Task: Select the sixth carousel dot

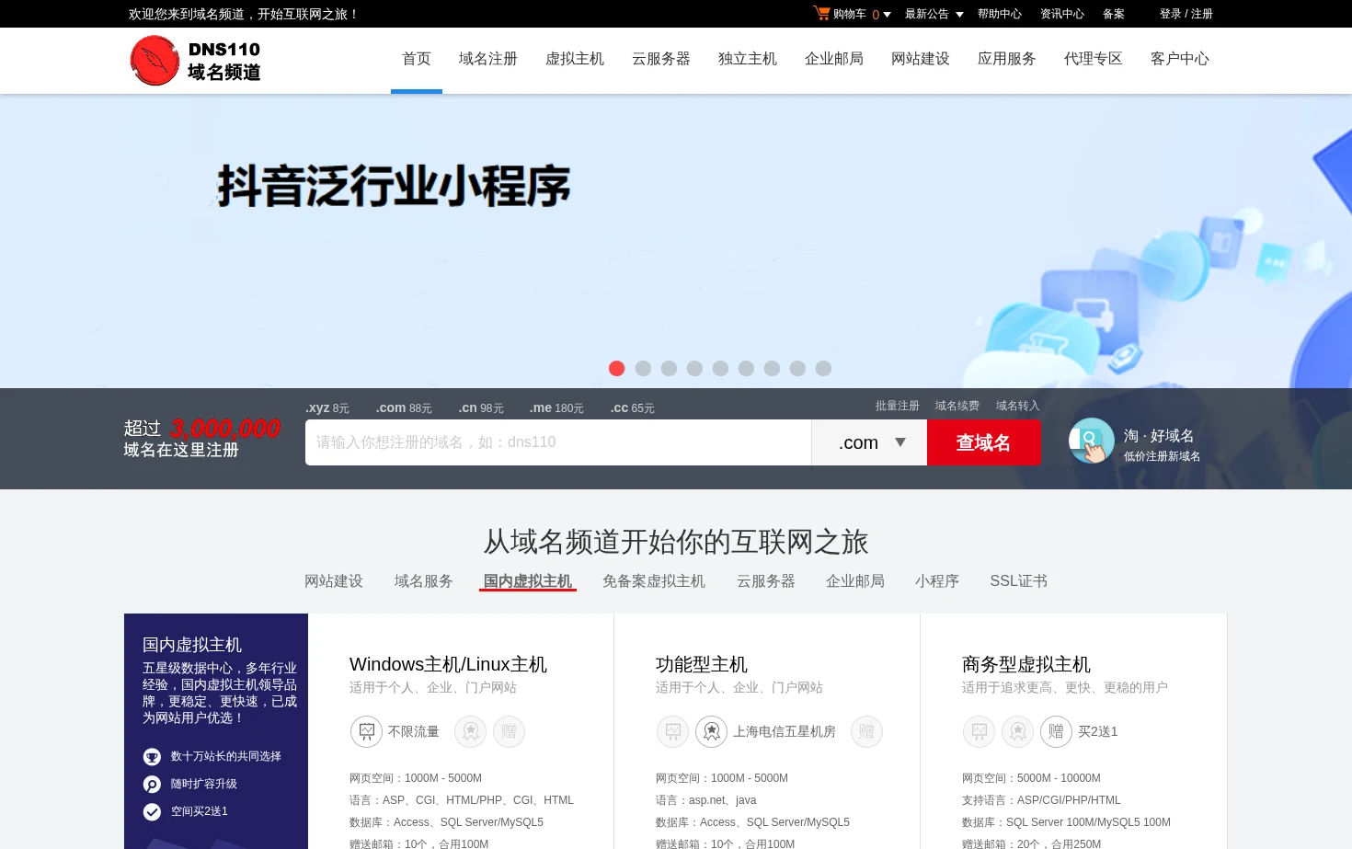Action: [x=746, y=369]
